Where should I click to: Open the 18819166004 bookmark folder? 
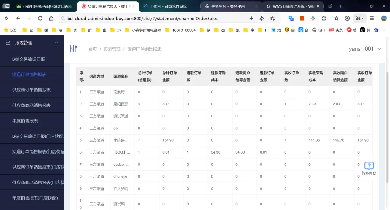[180, 30]
